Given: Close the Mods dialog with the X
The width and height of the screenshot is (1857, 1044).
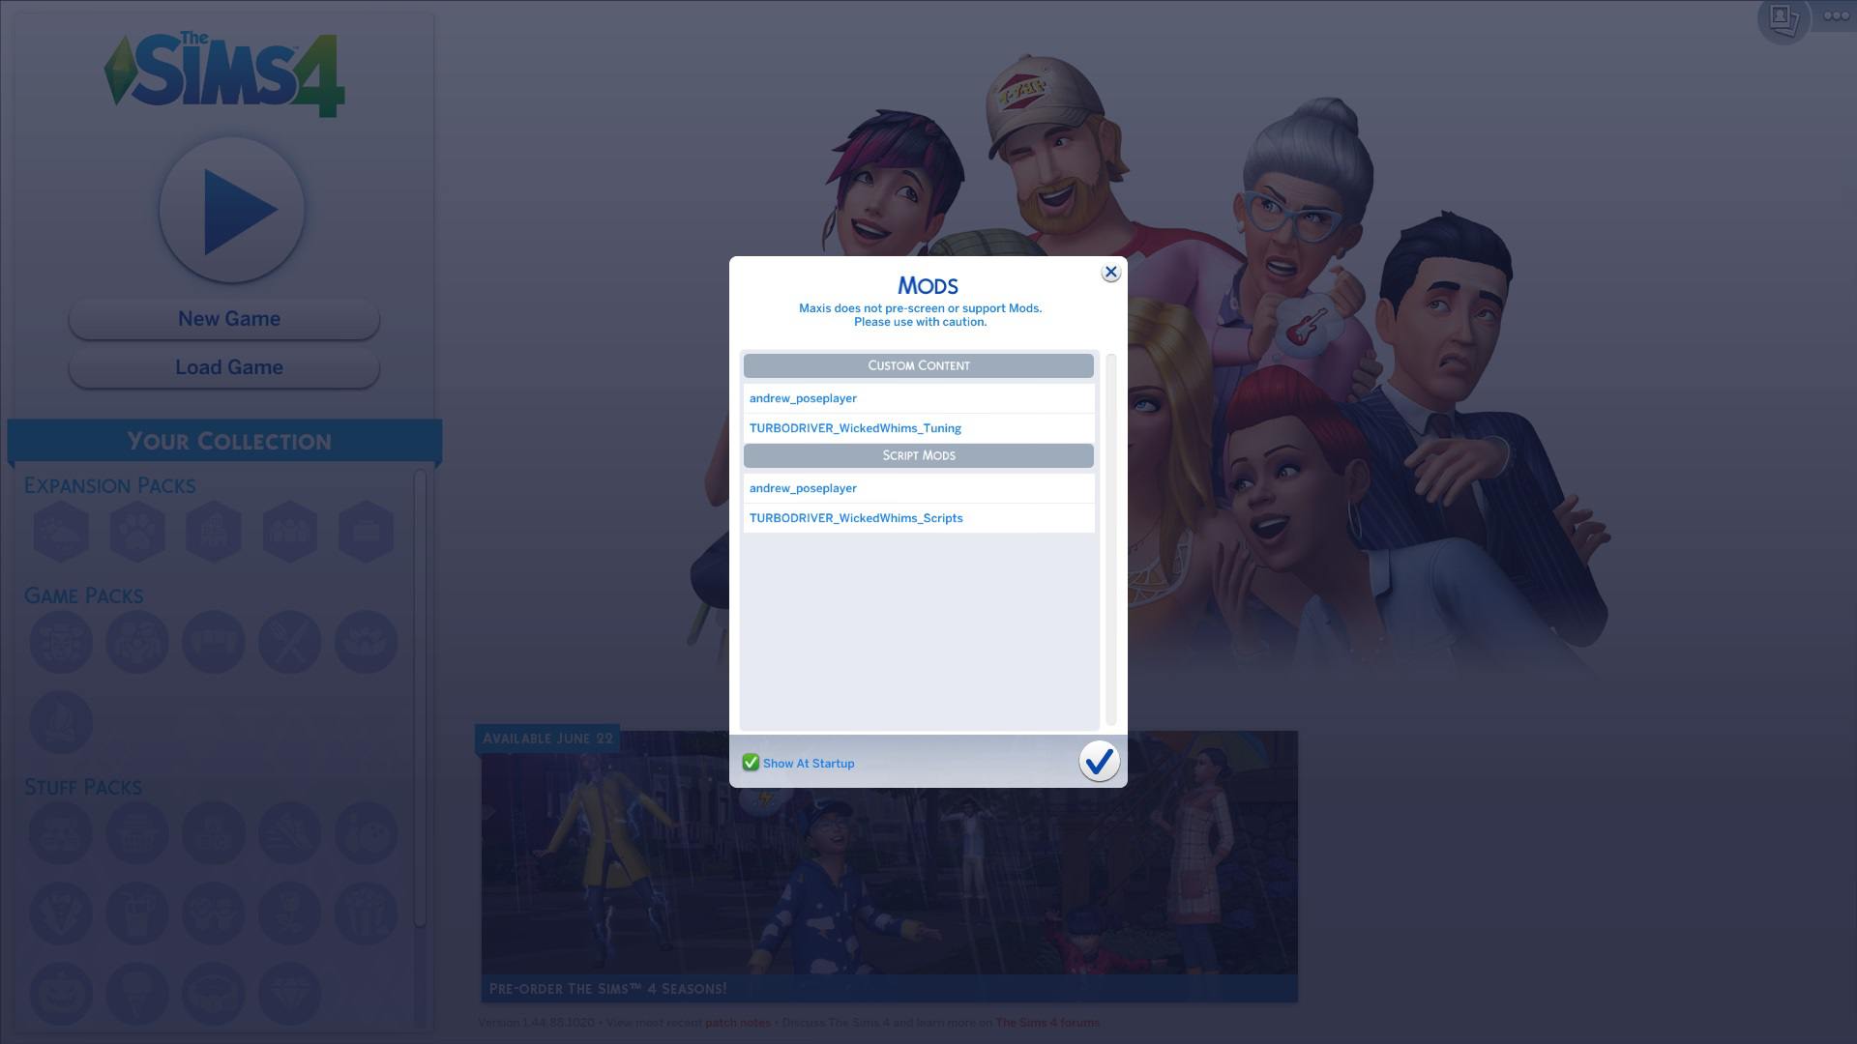Looking at the screenshot, I should pyautogui.click(x=1110, y=273).
